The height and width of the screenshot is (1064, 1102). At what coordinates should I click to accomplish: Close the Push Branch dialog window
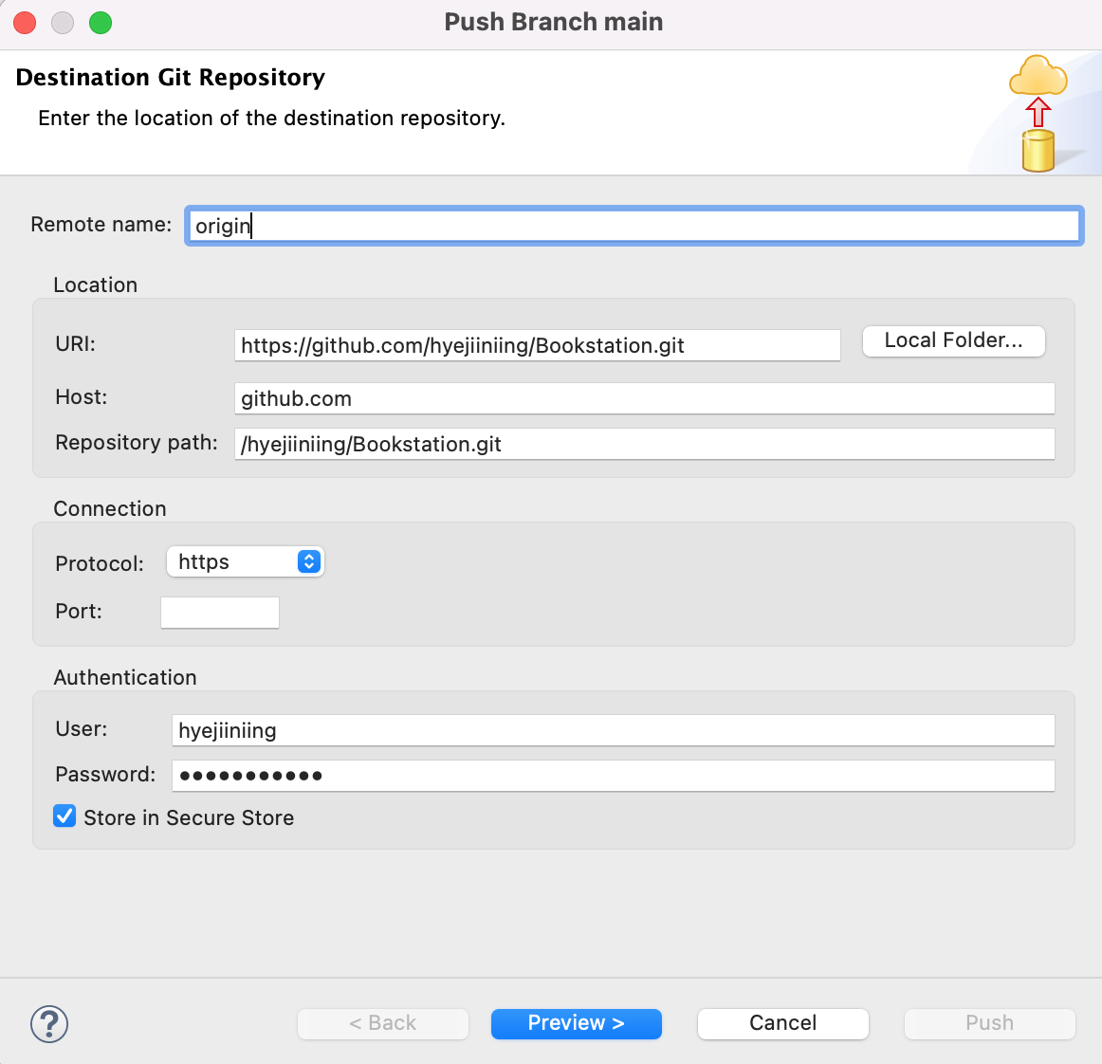point(25,23)
